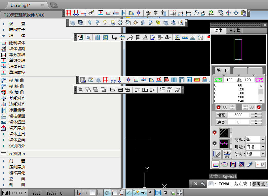Expand the 门窗 menu section
Viewport: 268px width, 196px height.
point(17,161)
